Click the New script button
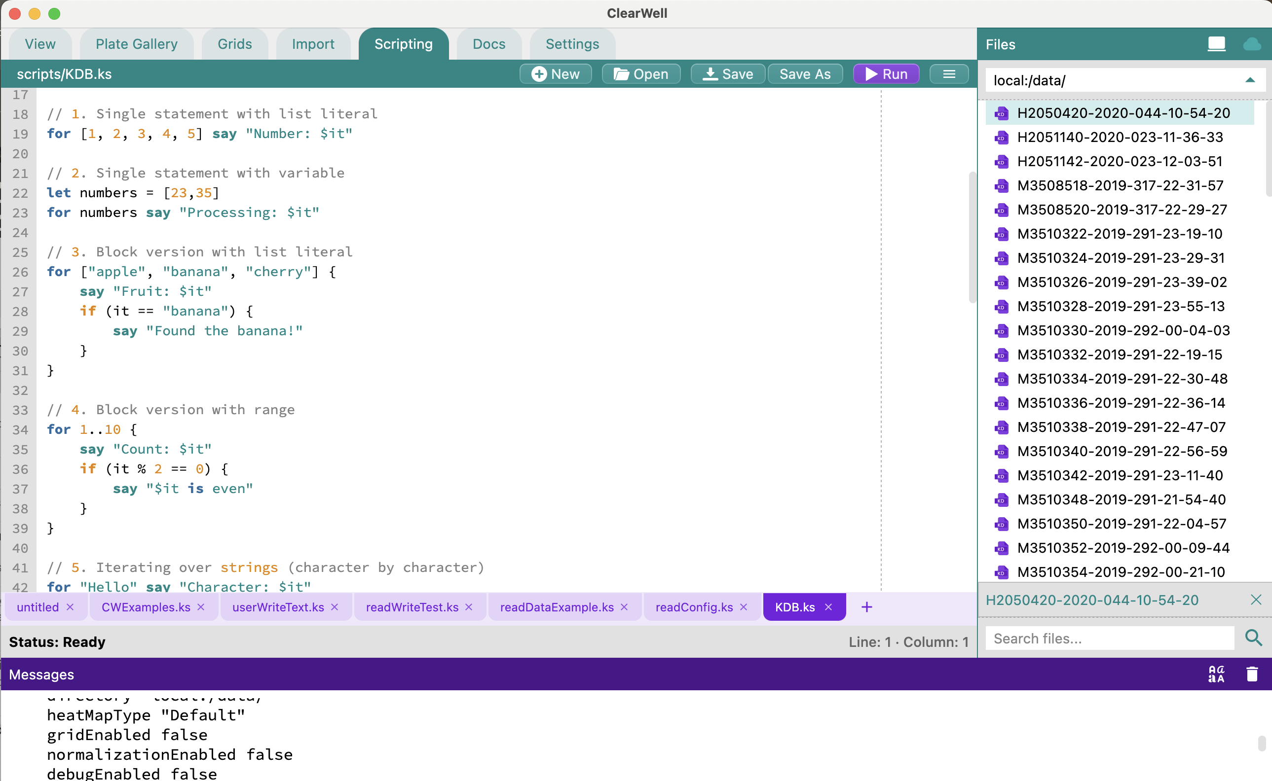The height and width of the screenshot is (781, 1272). [x=555, y=74]
